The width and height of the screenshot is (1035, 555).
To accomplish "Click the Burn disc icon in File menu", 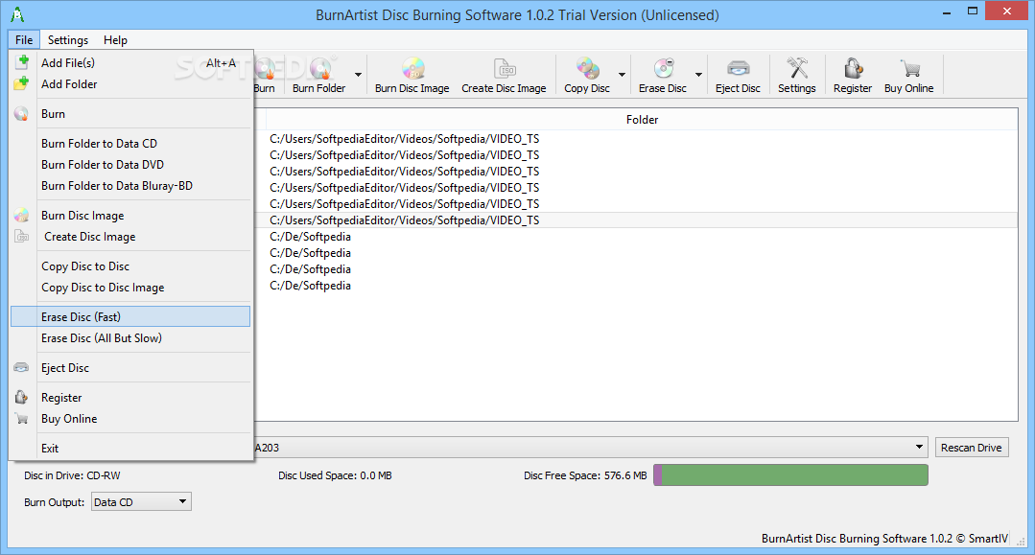I will [x=21, y=114].
